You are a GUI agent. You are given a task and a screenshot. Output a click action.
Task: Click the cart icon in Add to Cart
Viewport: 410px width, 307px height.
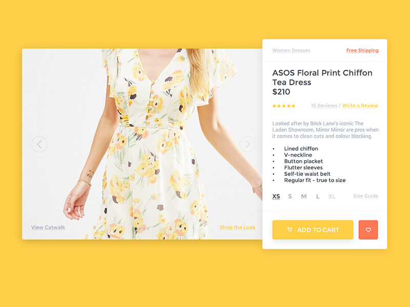pos(290,230)
